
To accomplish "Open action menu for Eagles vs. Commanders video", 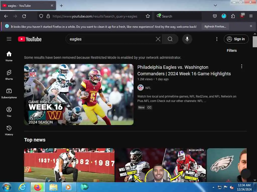I will tap(242, 66).
